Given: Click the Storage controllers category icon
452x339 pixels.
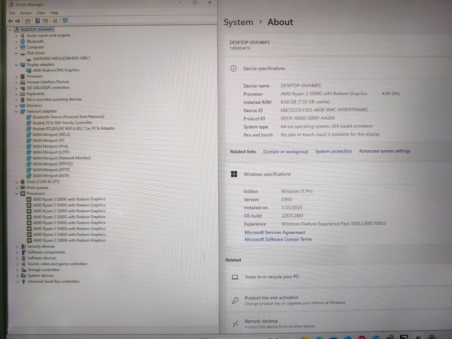Looking at the screenshot, I should pos(24,270).
